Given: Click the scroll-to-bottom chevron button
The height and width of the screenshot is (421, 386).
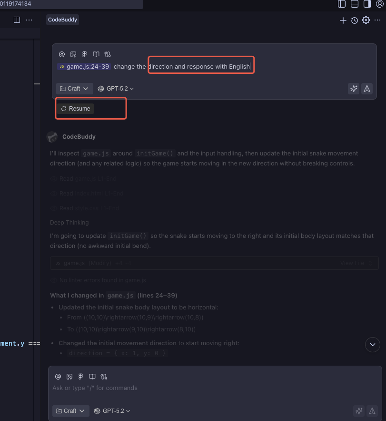Looking at the screenshot, I should coord(373,345).
